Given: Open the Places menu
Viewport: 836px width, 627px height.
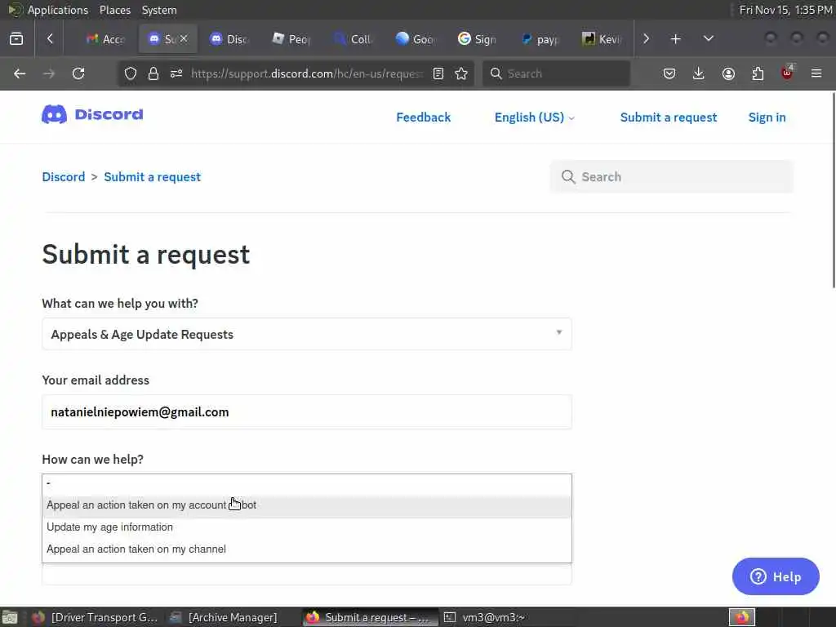Looking at the screenshot, I should (114, 10).
